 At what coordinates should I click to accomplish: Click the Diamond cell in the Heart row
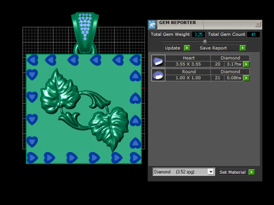[x=230, y=58]
